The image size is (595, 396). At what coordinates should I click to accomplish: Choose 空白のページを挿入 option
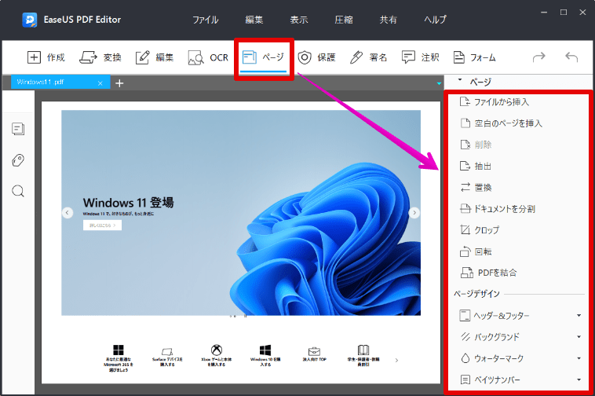[501, 123]
